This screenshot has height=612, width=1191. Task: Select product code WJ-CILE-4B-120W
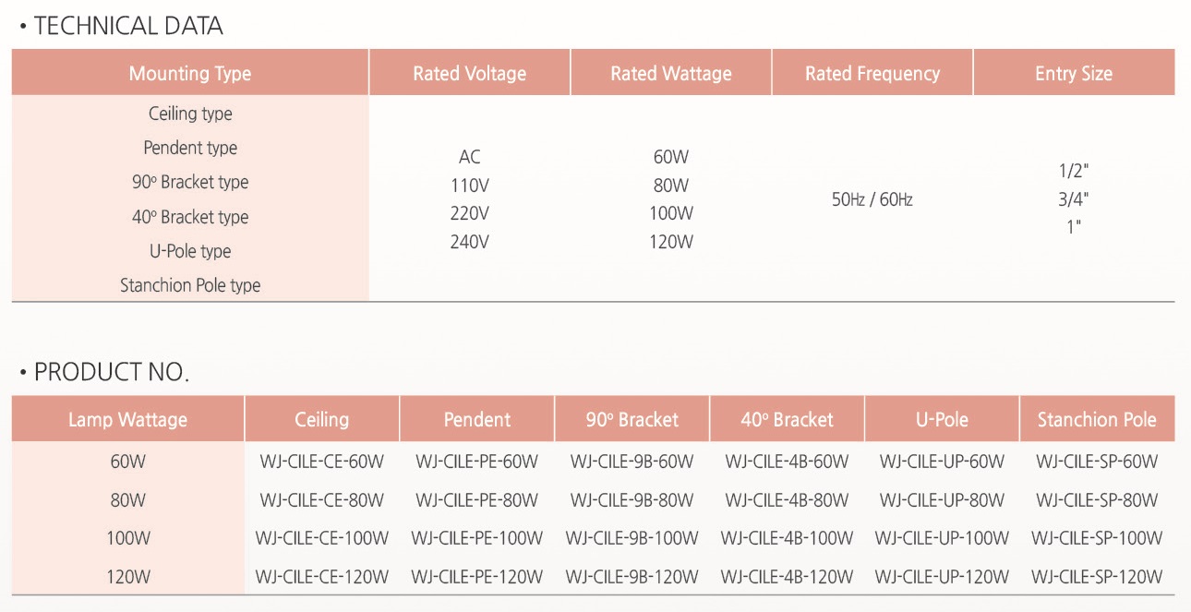(x=788, y=577)
